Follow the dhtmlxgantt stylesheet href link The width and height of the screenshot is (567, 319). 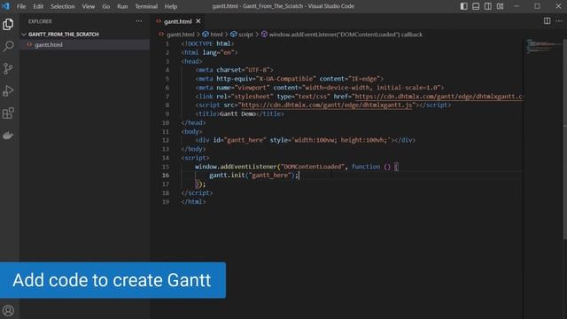(439, 97)
